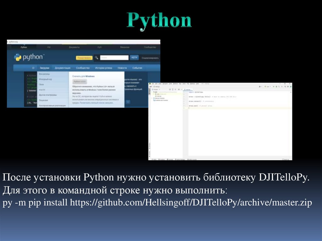Collapse the root project folder in tree
The height and width of the screenshot is (241, 322).
[152, 92]
